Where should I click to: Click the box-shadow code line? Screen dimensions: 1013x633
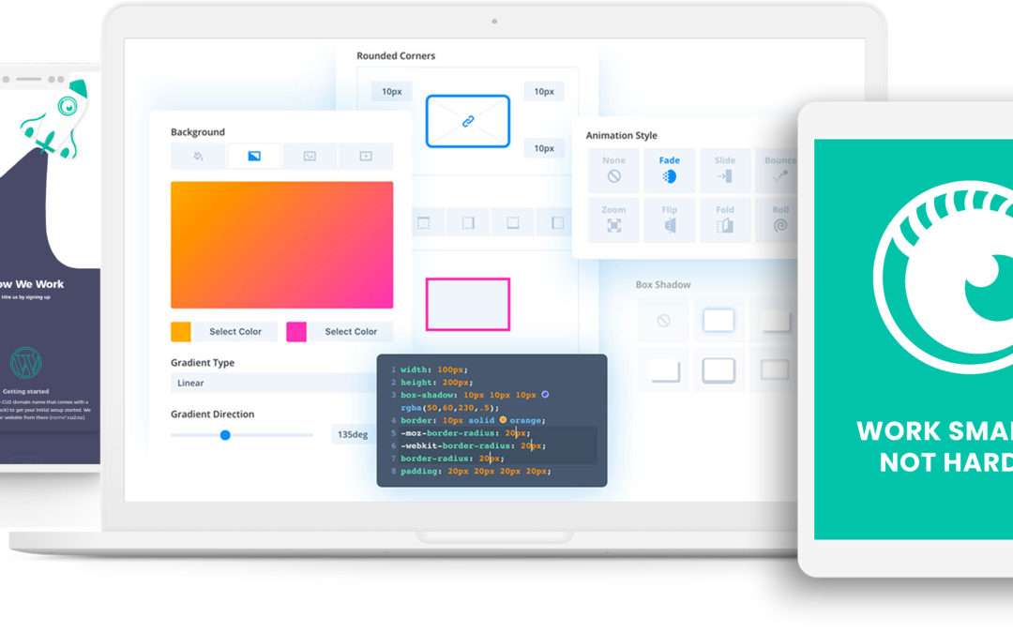pos(475,395)
